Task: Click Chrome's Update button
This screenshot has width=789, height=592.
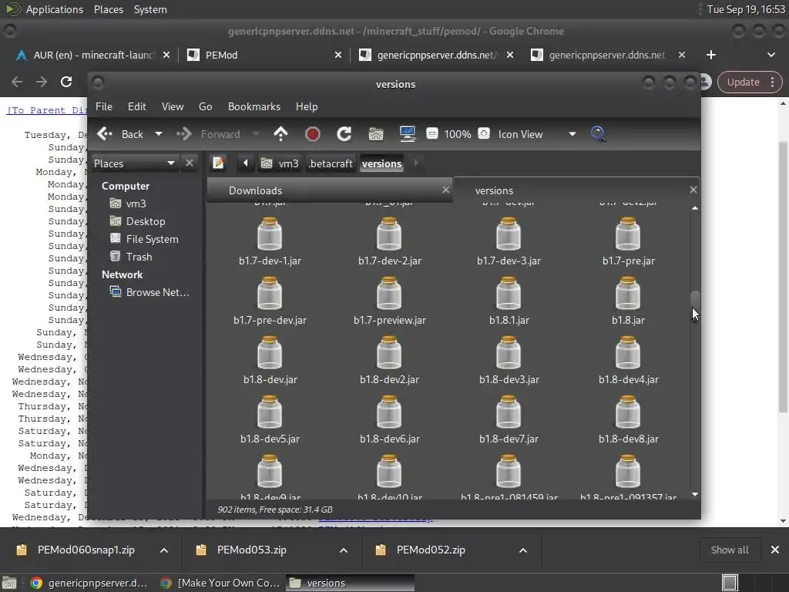Action: tap(750, 82)
